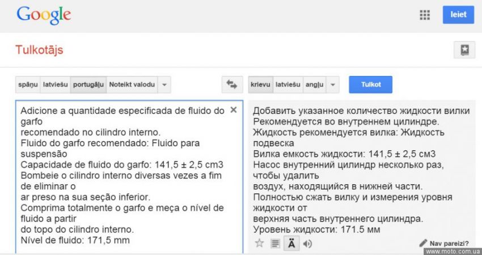Click 'Полностью сжать вилку' line

pyautogui.click(x=353, y=197)
